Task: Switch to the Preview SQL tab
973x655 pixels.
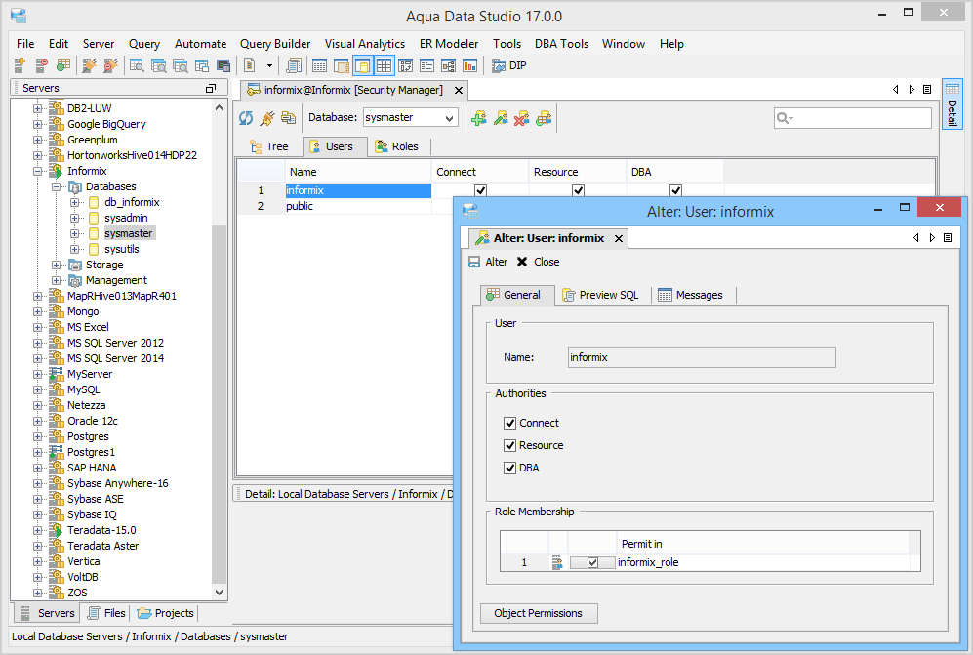Action: click(x=600, y=295)
